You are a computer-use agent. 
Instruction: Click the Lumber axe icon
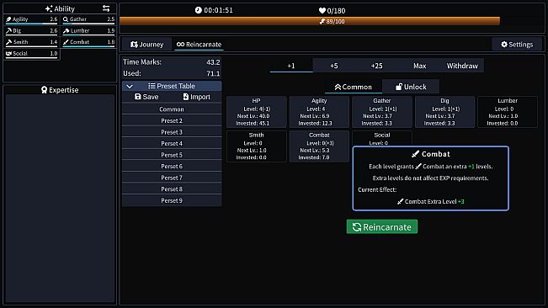coord(66,31)
